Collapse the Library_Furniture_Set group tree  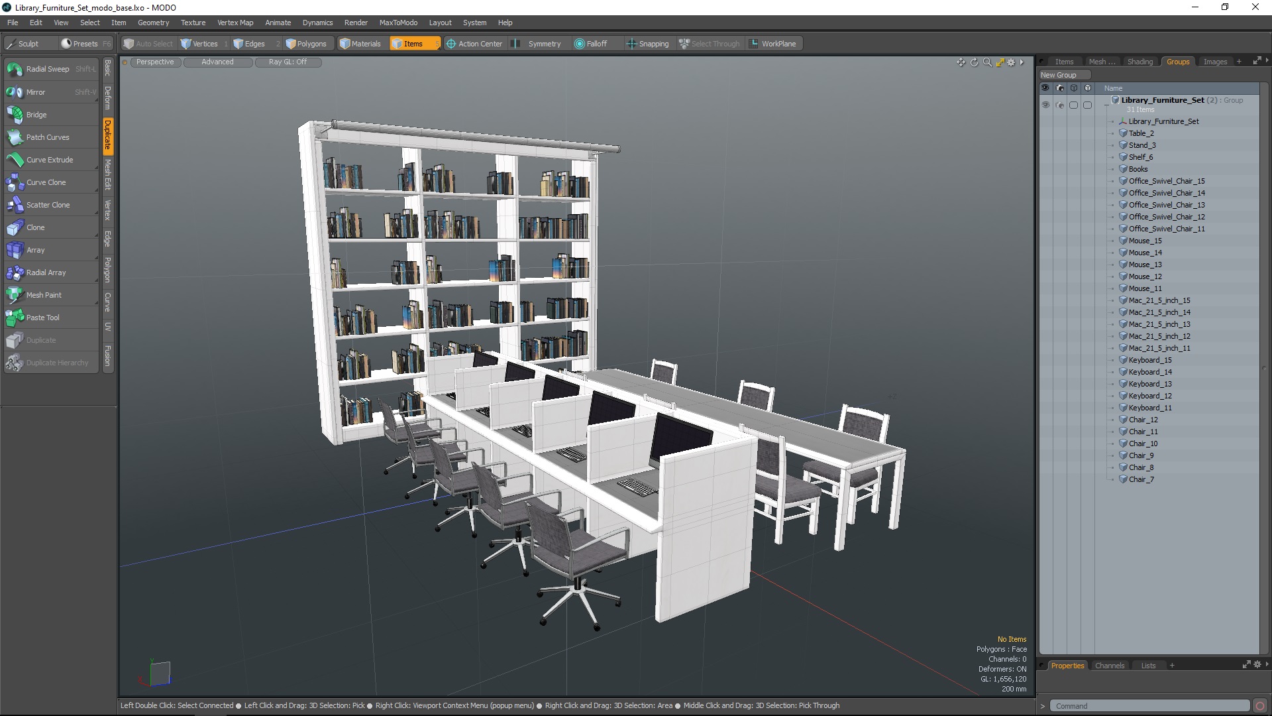tap(1106, 105)
